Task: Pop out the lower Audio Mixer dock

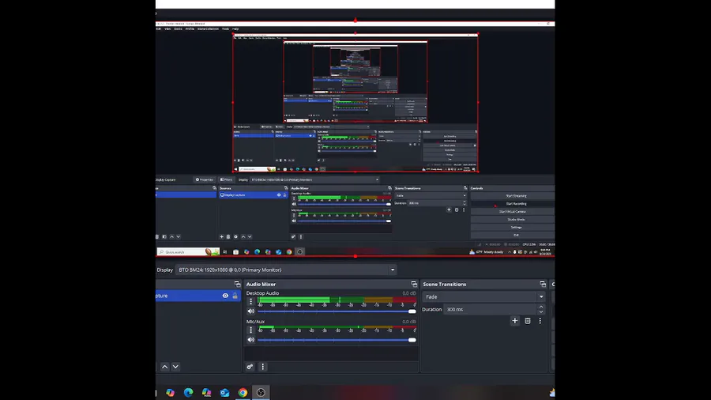Action: click(414, 285)
